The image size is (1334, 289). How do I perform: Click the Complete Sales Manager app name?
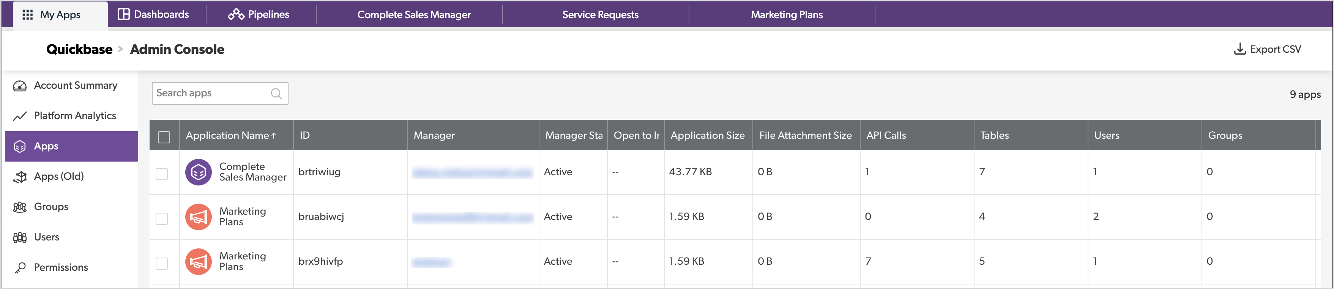253,172
